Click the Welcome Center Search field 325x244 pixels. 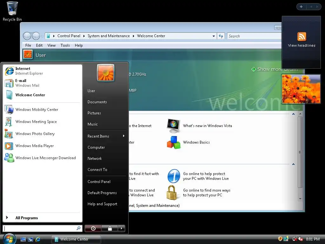[254, 36]
